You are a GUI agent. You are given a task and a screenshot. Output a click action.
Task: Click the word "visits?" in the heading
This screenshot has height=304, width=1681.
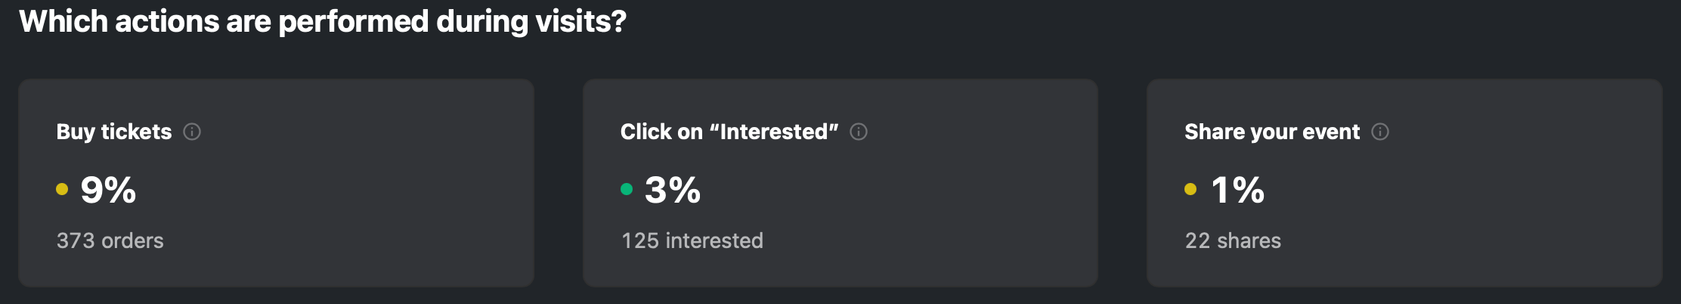(580, 21)
